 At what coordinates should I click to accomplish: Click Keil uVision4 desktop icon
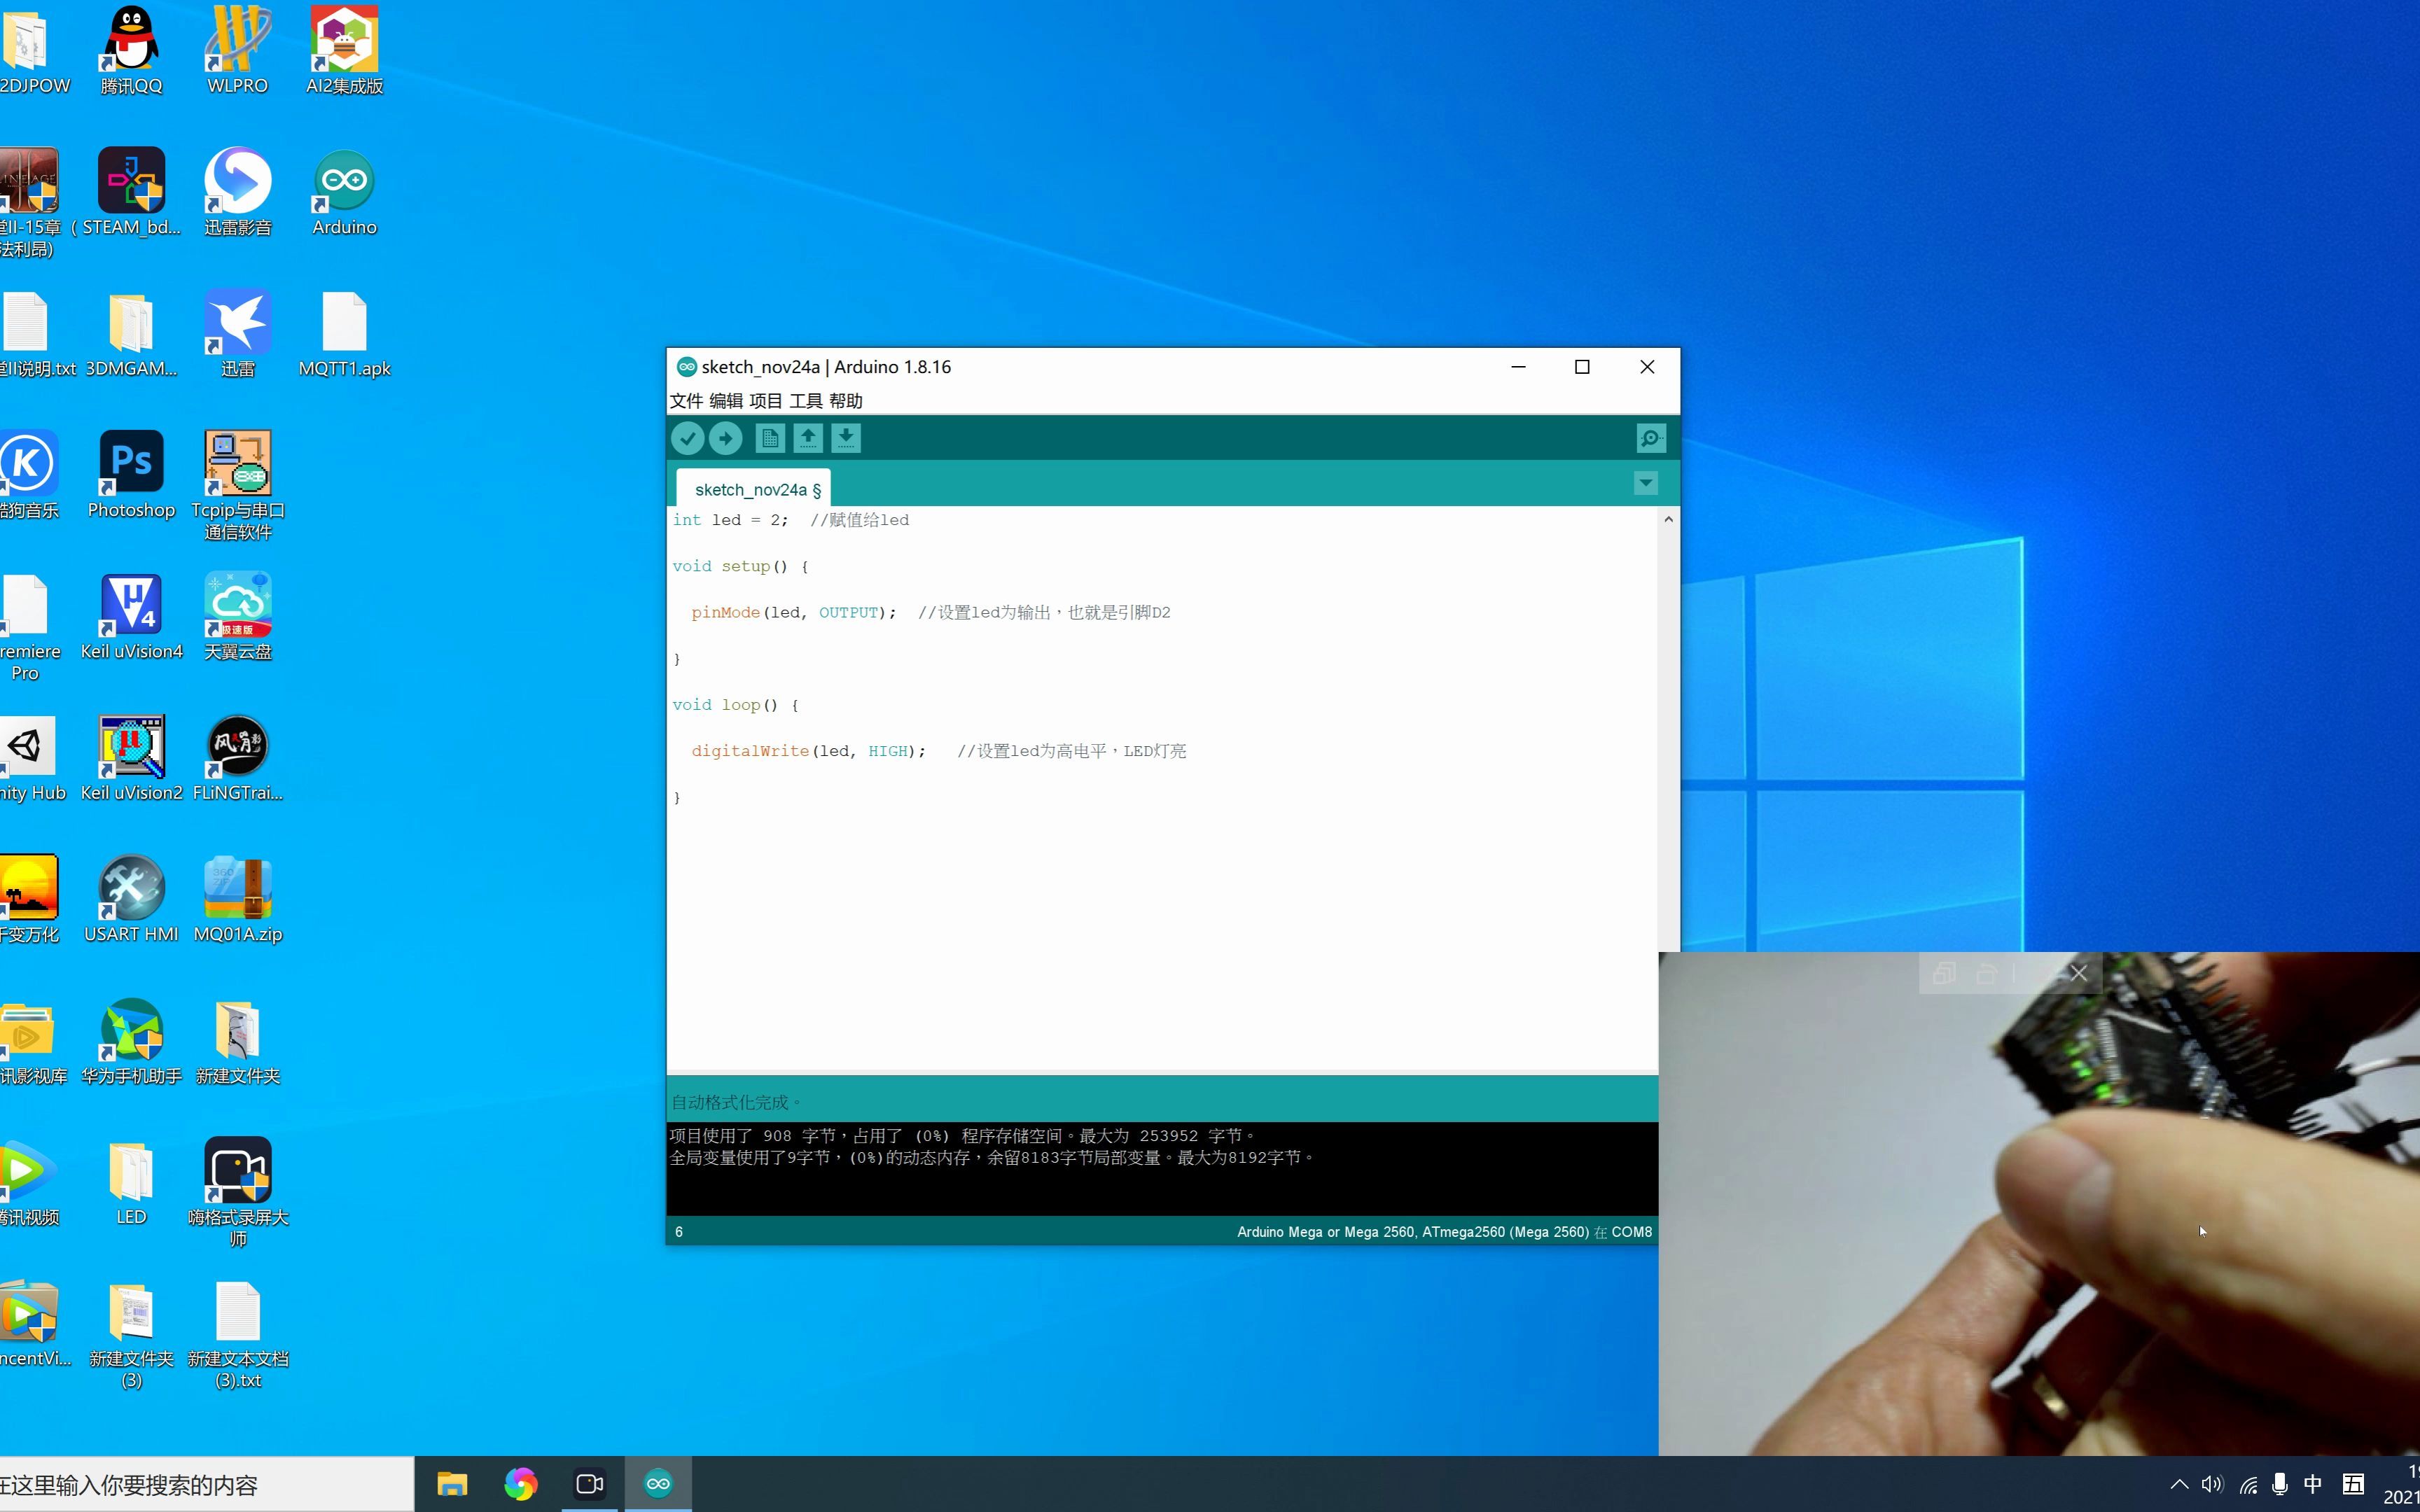click(131, 617)
